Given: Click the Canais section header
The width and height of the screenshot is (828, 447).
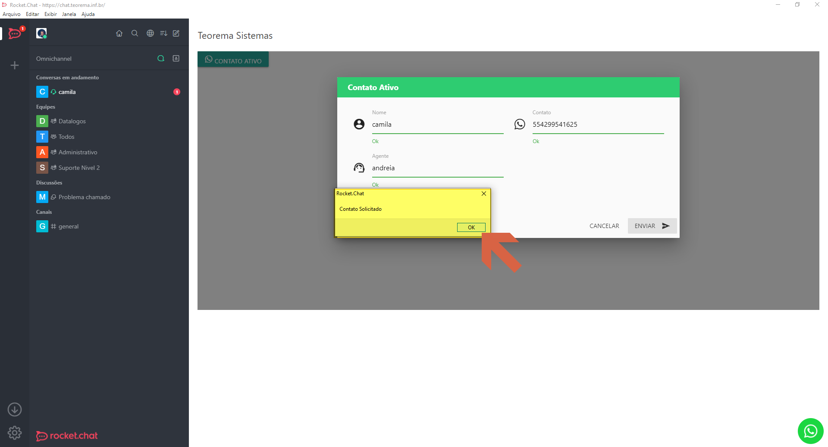Looking at the screenshot, I should pos(44,212).
